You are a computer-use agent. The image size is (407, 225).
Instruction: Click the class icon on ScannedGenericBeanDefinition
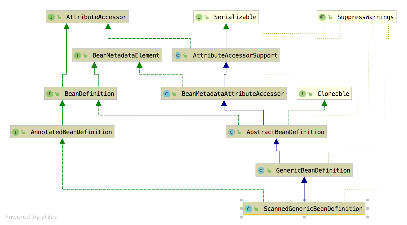[249, 209]
